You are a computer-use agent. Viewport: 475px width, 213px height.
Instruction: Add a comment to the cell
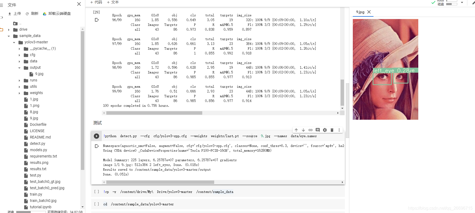point(318,130)
